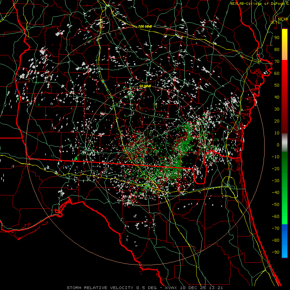290x290 pixels.
Task: Click the 0 value on velocity scale
Action: (x=278, y=145)
